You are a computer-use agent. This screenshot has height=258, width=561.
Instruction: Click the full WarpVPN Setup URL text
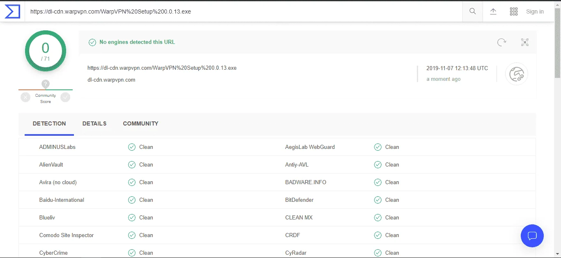(x=162, y=68)
